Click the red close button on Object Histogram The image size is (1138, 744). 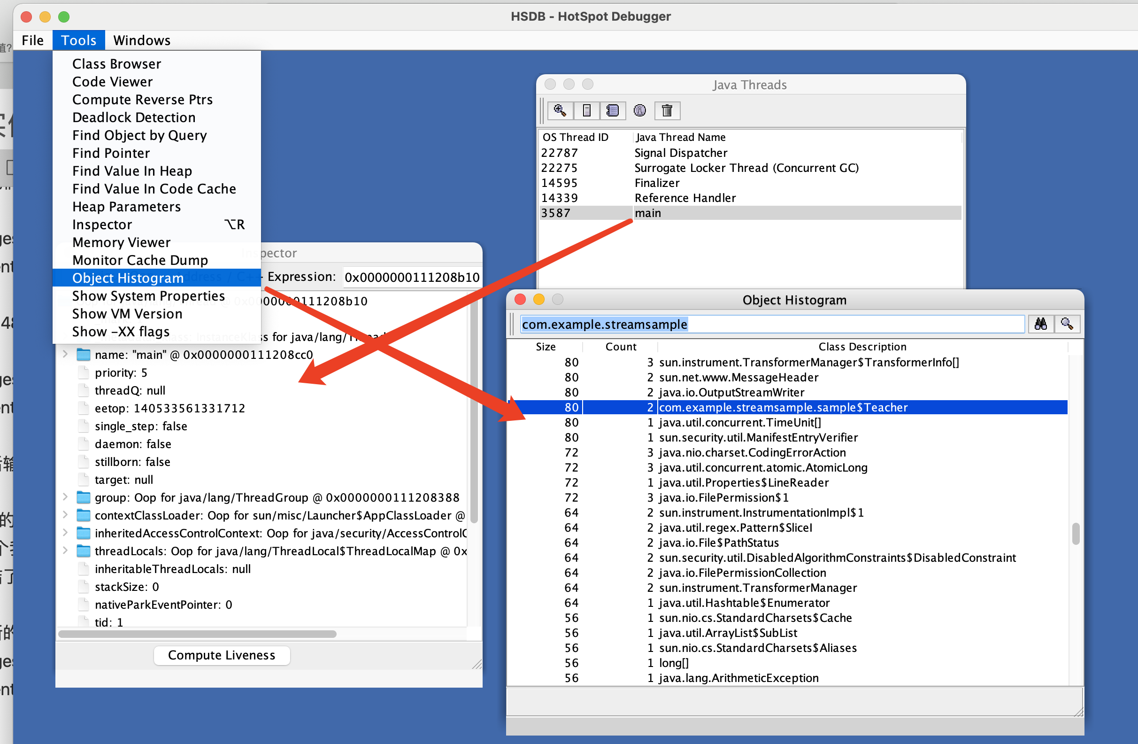(x=520, y=300)
